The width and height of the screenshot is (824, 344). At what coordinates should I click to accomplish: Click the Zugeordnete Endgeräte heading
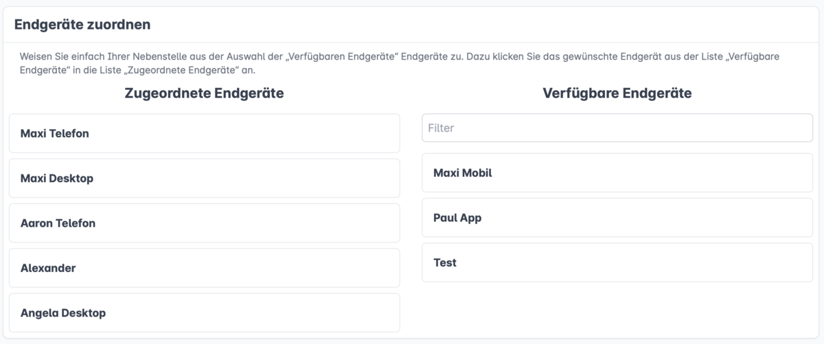point(204,93)
